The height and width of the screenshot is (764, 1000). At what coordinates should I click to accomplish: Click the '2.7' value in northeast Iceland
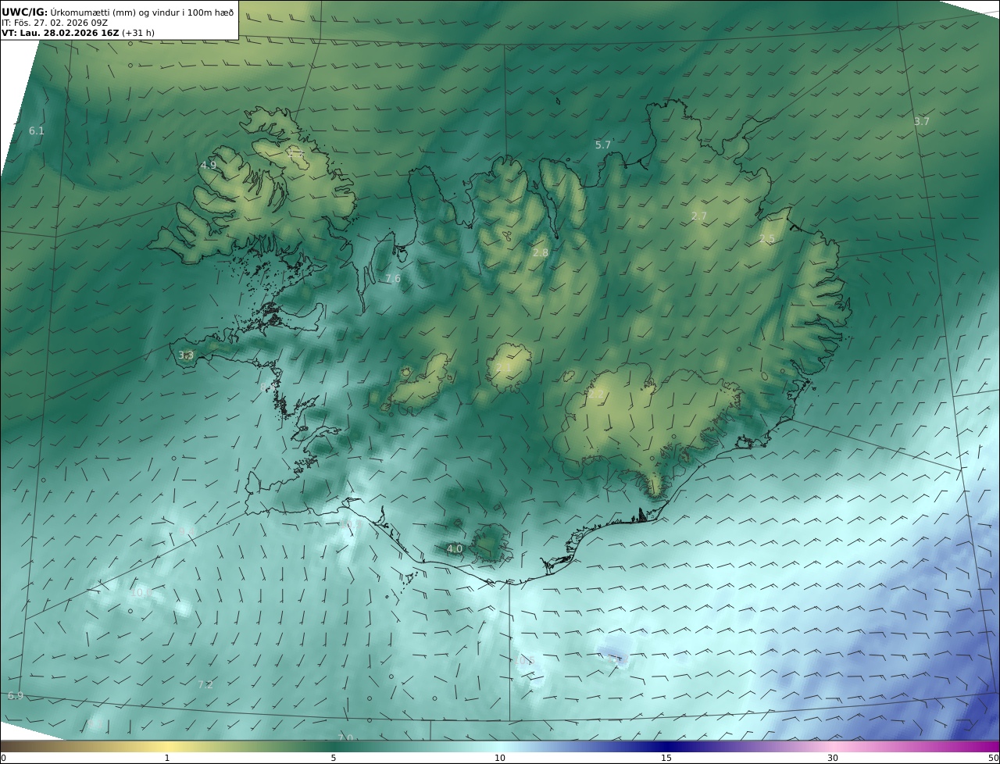699,216
